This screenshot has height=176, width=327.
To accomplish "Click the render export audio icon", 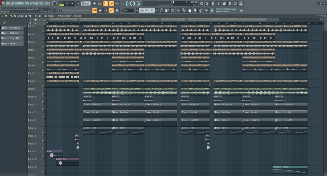I will click(x=230, y=4).
